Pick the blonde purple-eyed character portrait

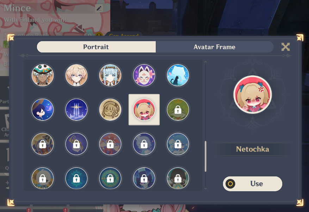pos(76,75)
